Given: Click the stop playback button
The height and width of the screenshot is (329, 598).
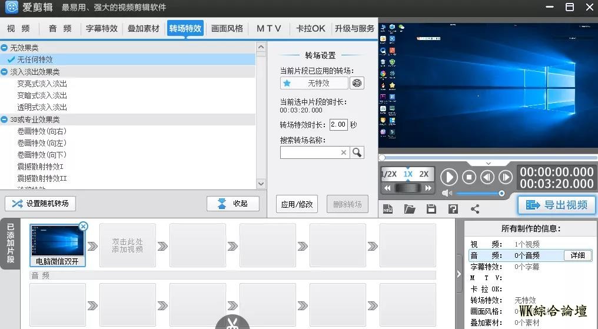Looking at the screenshot, I should [x=469, y=177].
